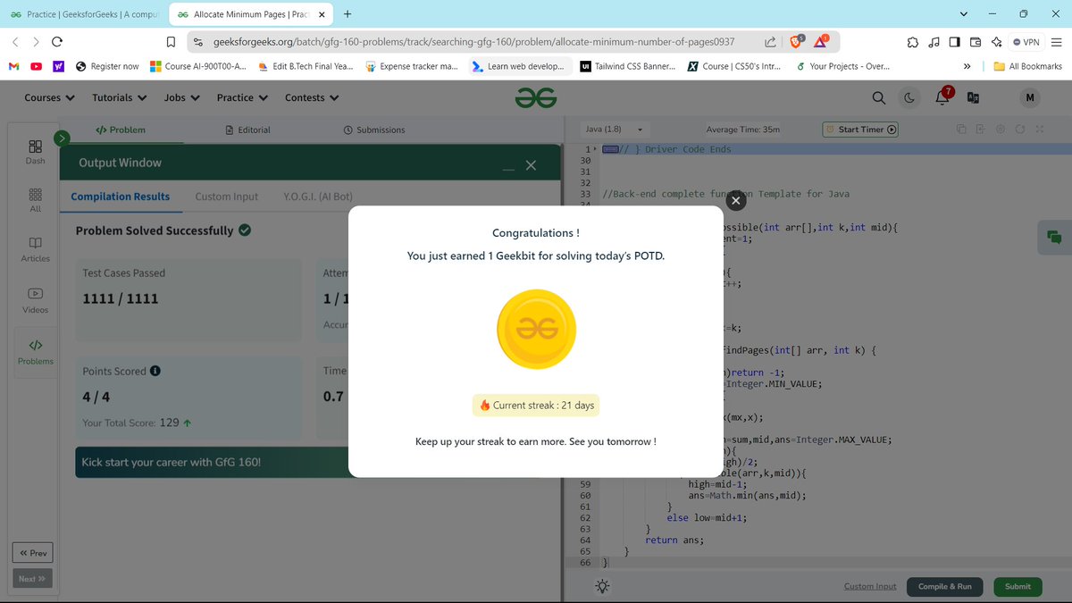The image size is (1072, 603).
Task: Switch to the Problem tab
Action: (121, 130)
